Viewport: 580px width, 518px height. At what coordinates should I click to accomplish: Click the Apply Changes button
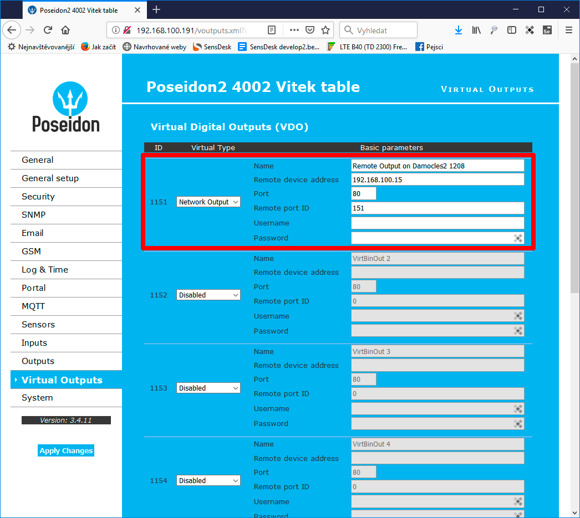tap(66, 450)
